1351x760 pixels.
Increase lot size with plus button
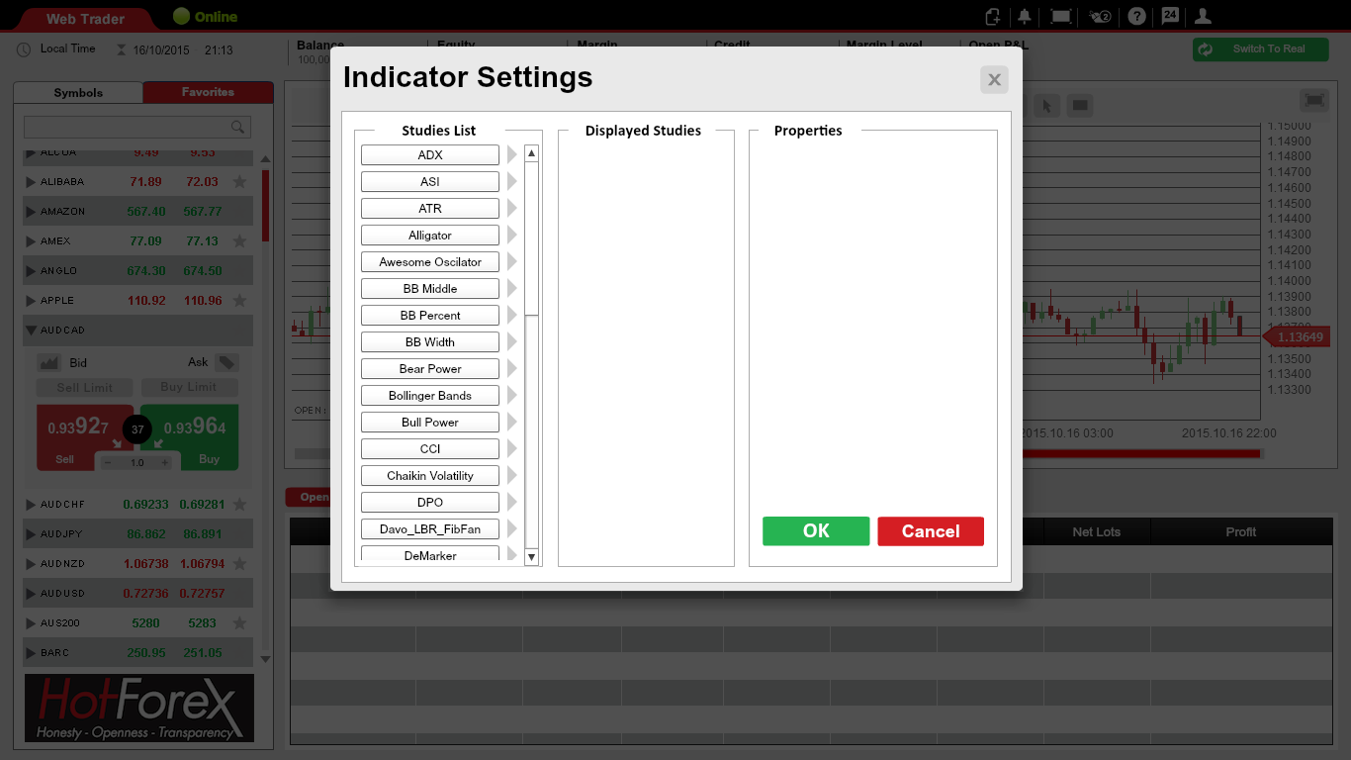(x=165, y=462)
